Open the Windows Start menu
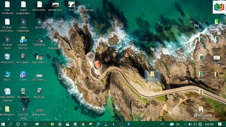The width and height of the screenshot is (226, 127). point(3,124)
